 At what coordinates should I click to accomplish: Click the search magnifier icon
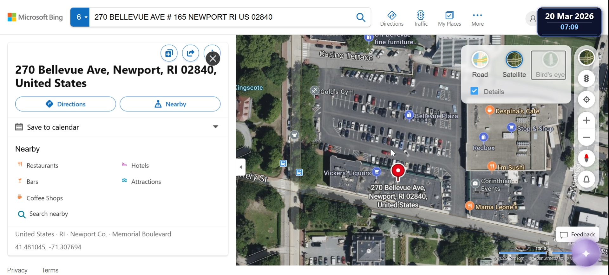361,17
